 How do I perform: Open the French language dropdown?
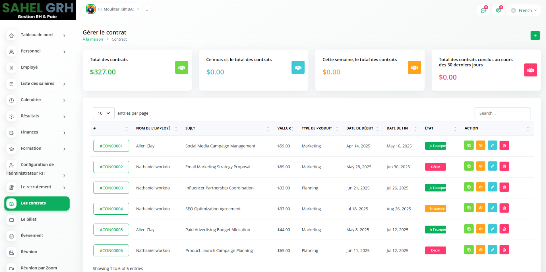[x=524, y=11]
